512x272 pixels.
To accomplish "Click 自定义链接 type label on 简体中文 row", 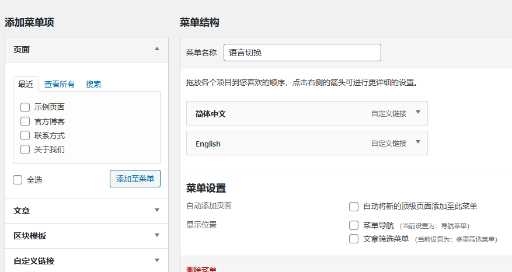I will [389, 114].
